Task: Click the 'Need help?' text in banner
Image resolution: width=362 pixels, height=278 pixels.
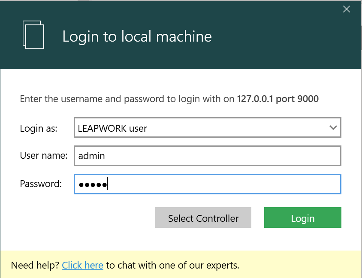Action: [x=35, y=265]
